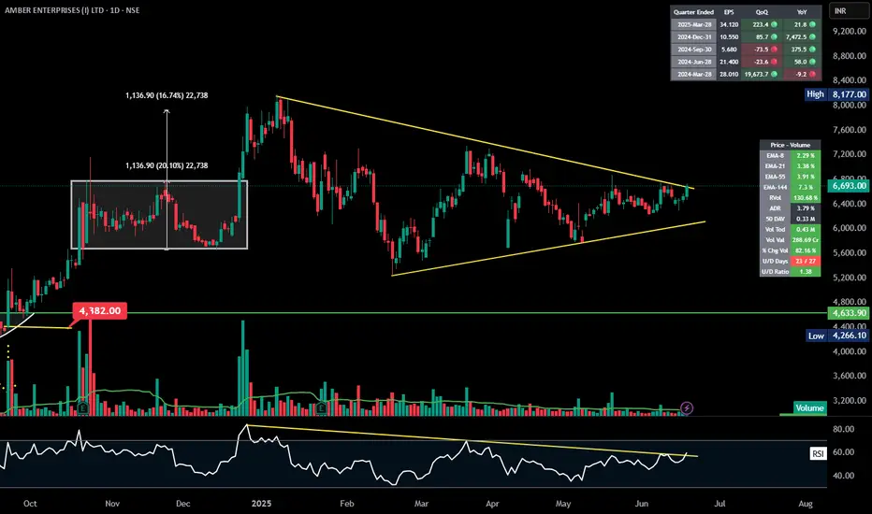Click the 9,200.00 price axis value
Image resolution: width=872 pixels, height=514 pixels.
(850, 31)
